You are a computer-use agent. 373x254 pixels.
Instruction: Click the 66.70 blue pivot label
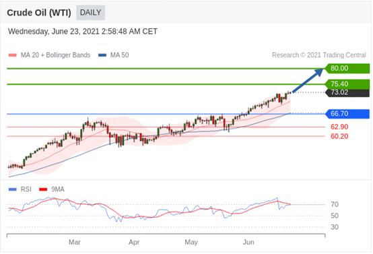[347, 114]
